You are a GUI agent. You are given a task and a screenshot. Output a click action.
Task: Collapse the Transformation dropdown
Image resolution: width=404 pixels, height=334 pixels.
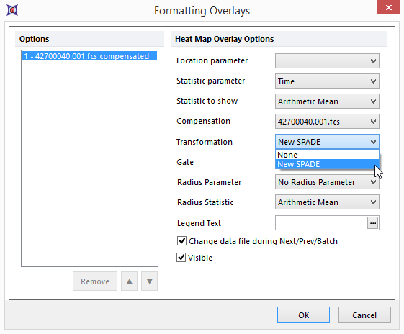click(x=327, y=142)
